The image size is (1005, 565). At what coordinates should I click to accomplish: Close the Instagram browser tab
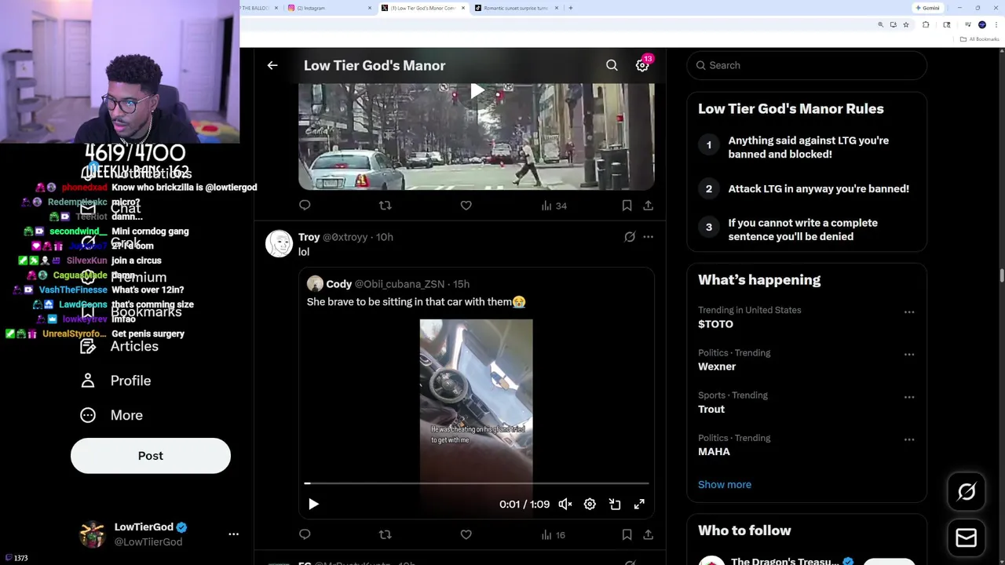(x=370, y=8)
